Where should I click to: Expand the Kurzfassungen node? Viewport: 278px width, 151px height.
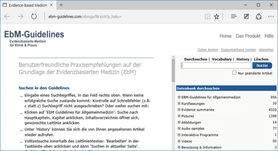pyautogui.click(x=179, y=103)
